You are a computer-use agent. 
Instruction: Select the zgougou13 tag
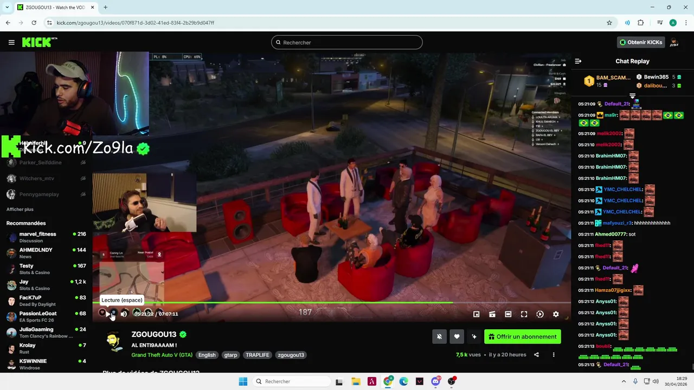(x=291, y=355)
